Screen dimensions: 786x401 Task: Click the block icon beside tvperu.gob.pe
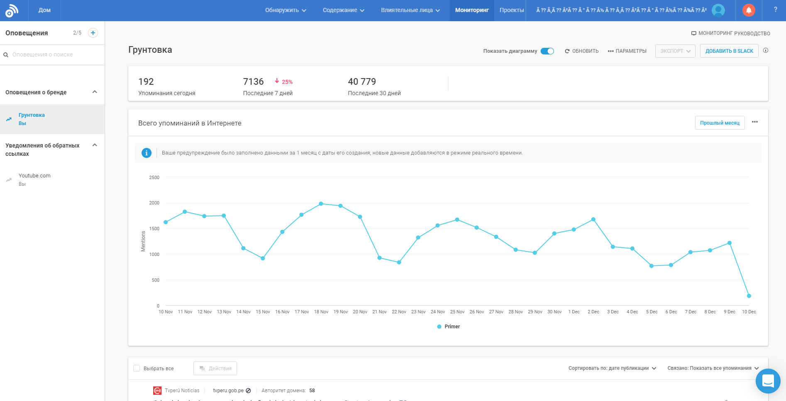click(248, 391)
